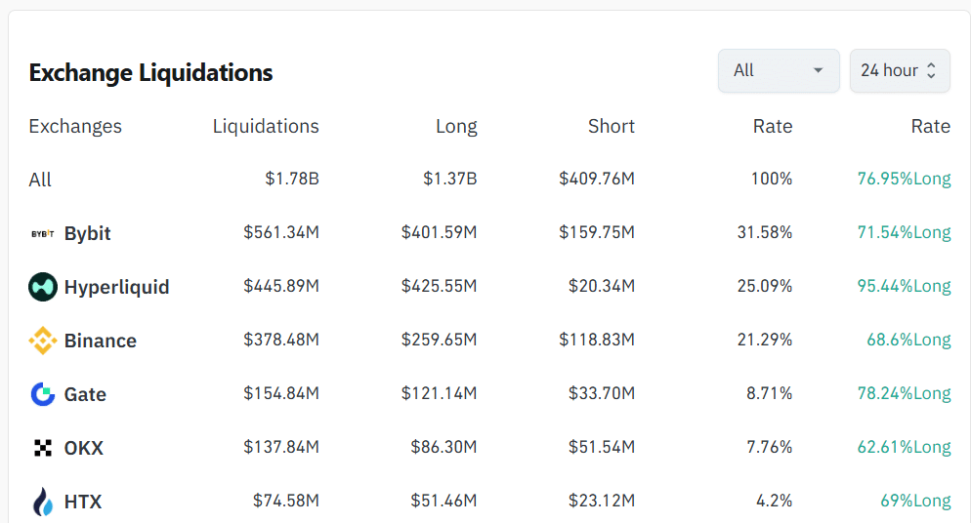This screenshot has width=971, height=523.
Task: Open the Hyperliquid exchange name link
Action: (116, 287)
